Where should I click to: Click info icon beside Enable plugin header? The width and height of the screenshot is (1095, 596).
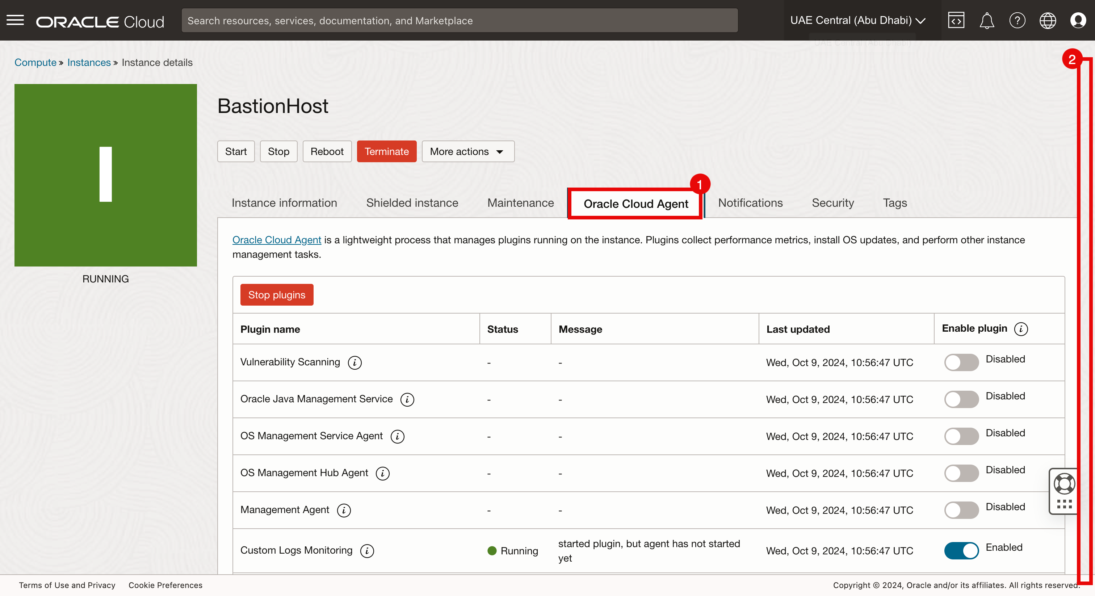1021,329
